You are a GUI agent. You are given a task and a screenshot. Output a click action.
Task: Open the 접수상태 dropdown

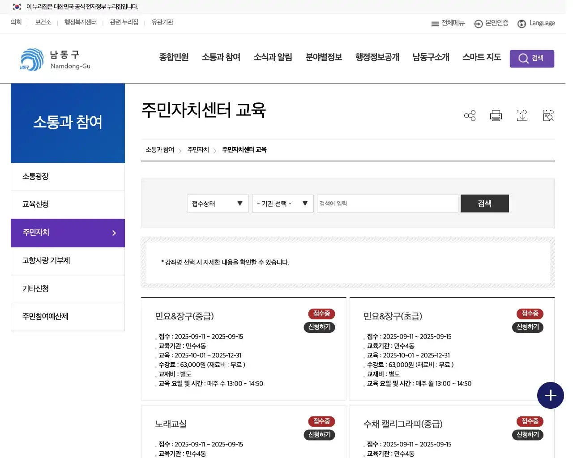217,204
